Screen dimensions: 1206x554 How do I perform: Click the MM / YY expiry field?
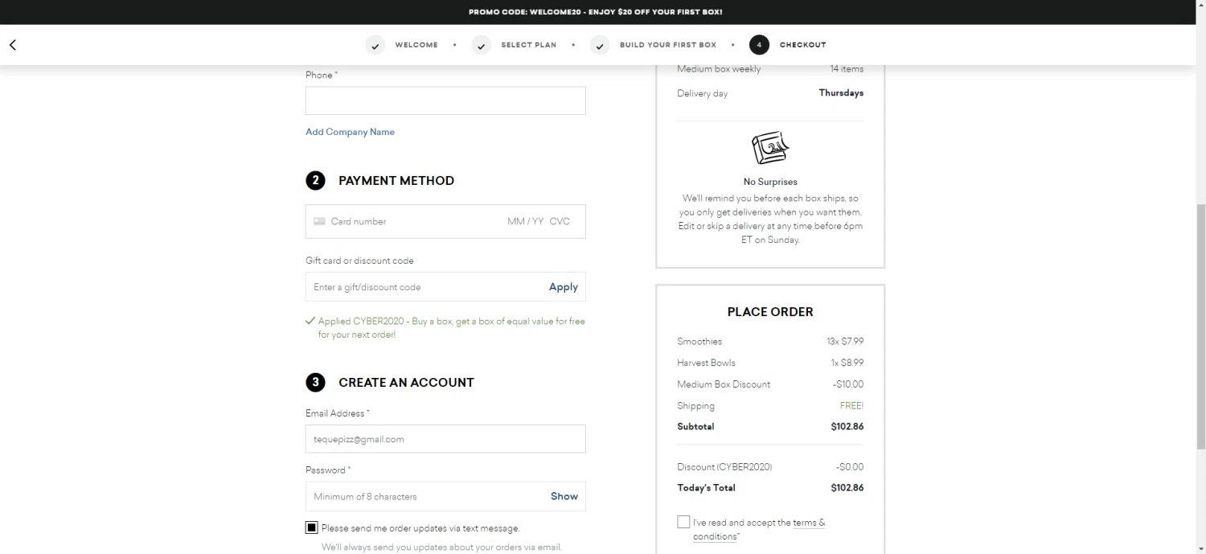coord(526,221)
